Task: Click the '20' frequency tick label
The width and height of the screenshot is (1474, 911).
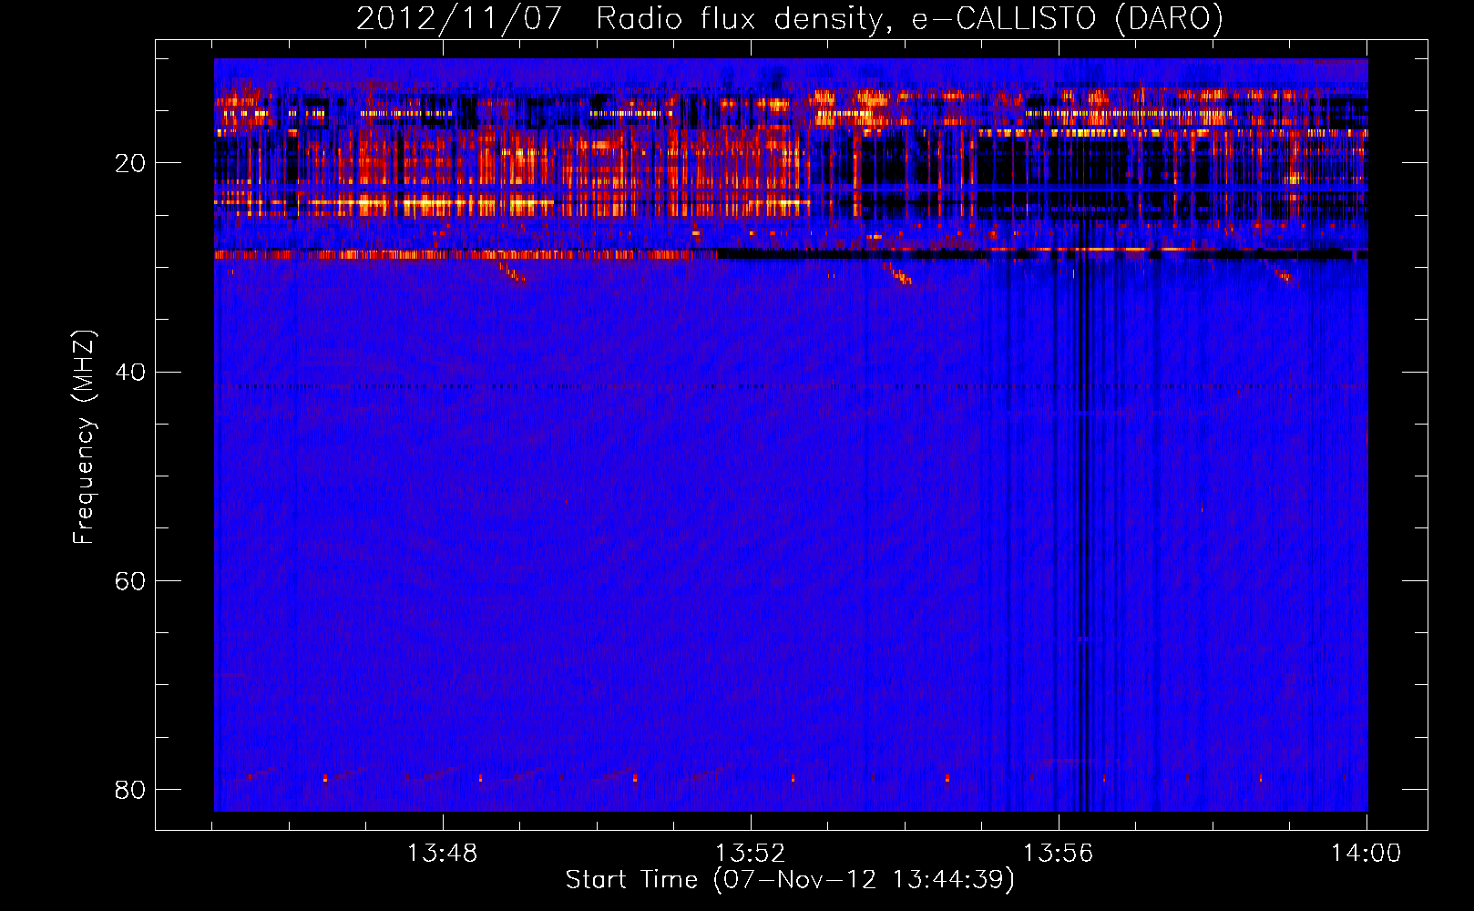Action: tap(130, 163)
